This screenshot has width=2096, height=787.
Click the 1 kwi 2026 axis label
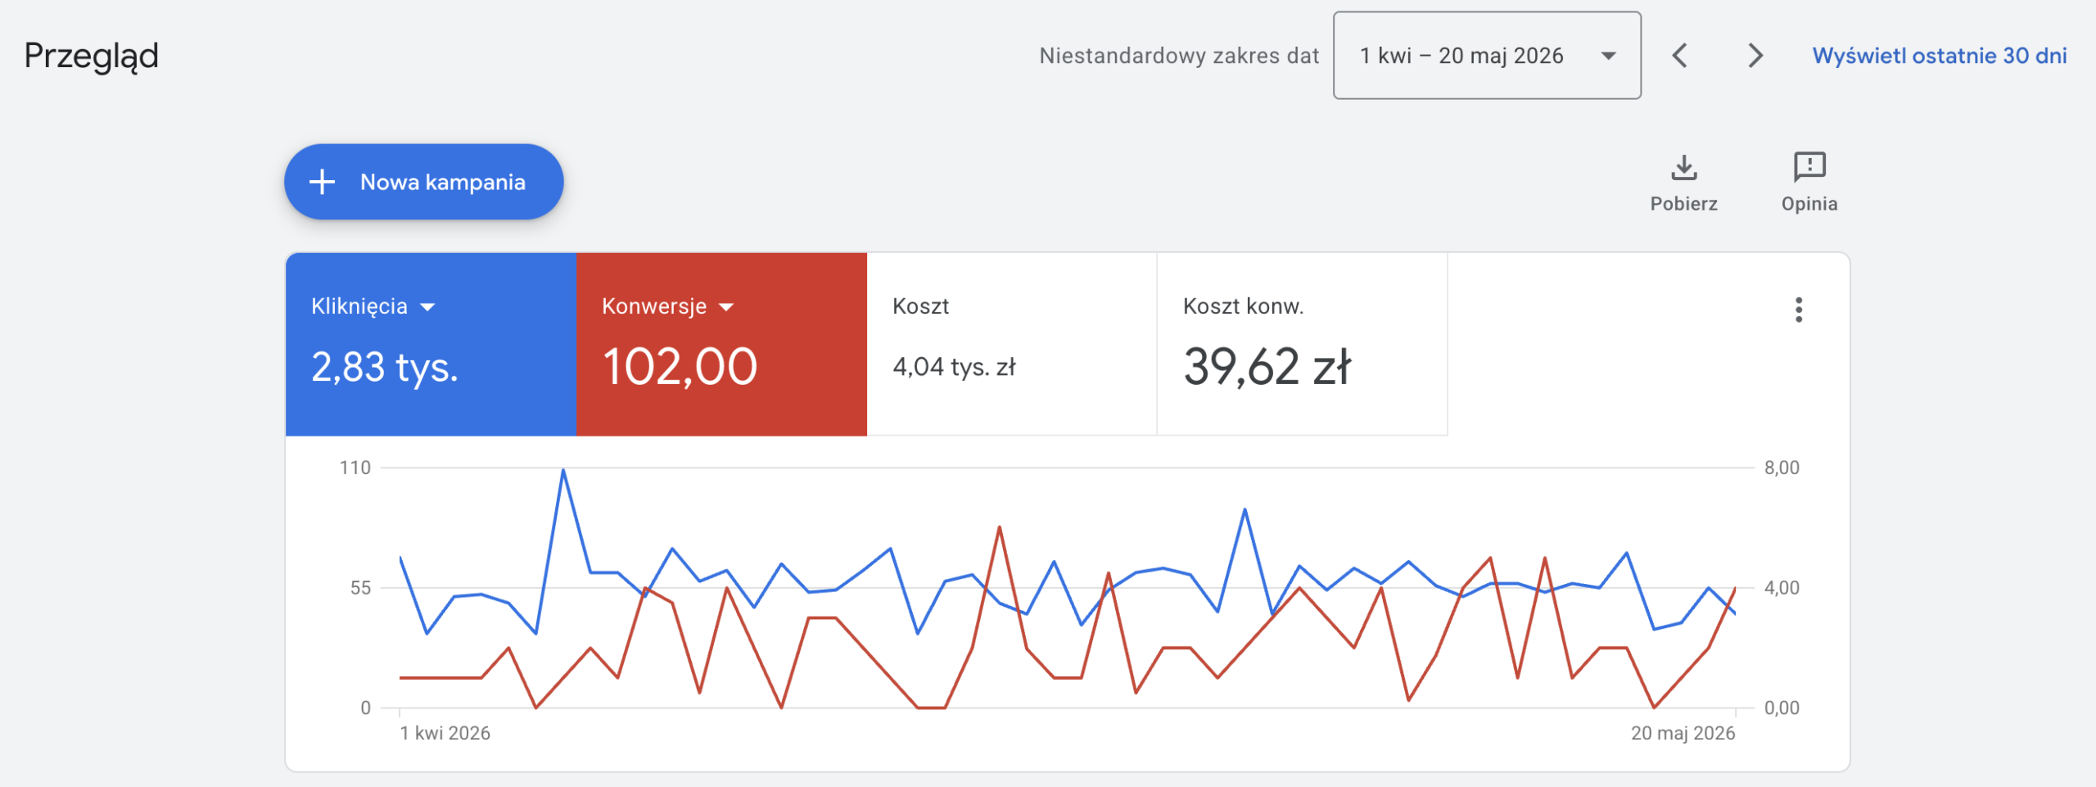click(x=445, y=733)
